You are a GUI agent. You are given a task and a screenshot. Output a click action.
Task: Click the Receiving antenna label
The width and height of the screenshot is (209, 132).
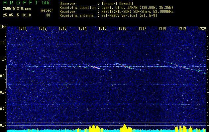[76, 16]
